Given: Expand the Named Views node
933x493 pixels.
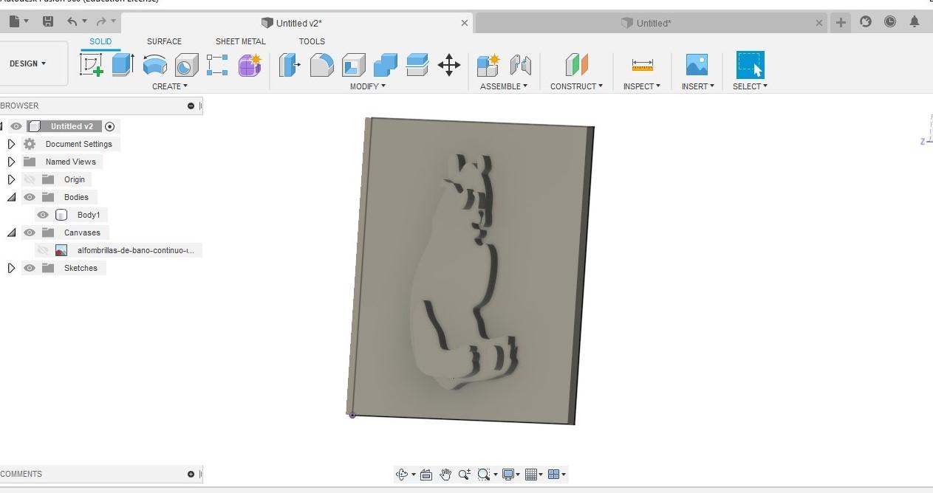Looking at the screenshot, I should (11, 162).
